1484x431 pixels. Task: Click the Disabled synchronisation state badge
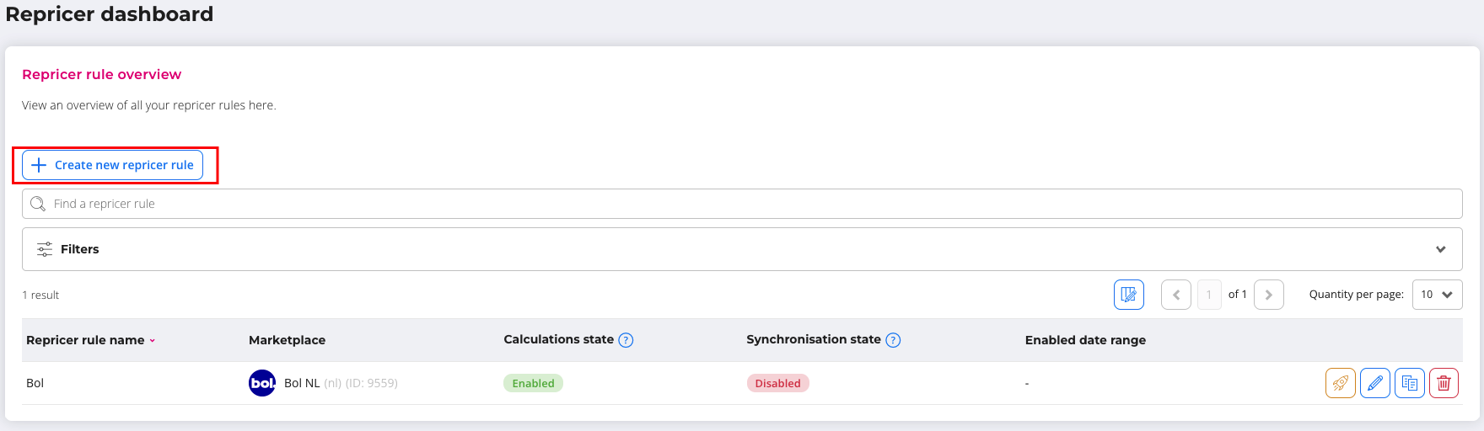777,383
